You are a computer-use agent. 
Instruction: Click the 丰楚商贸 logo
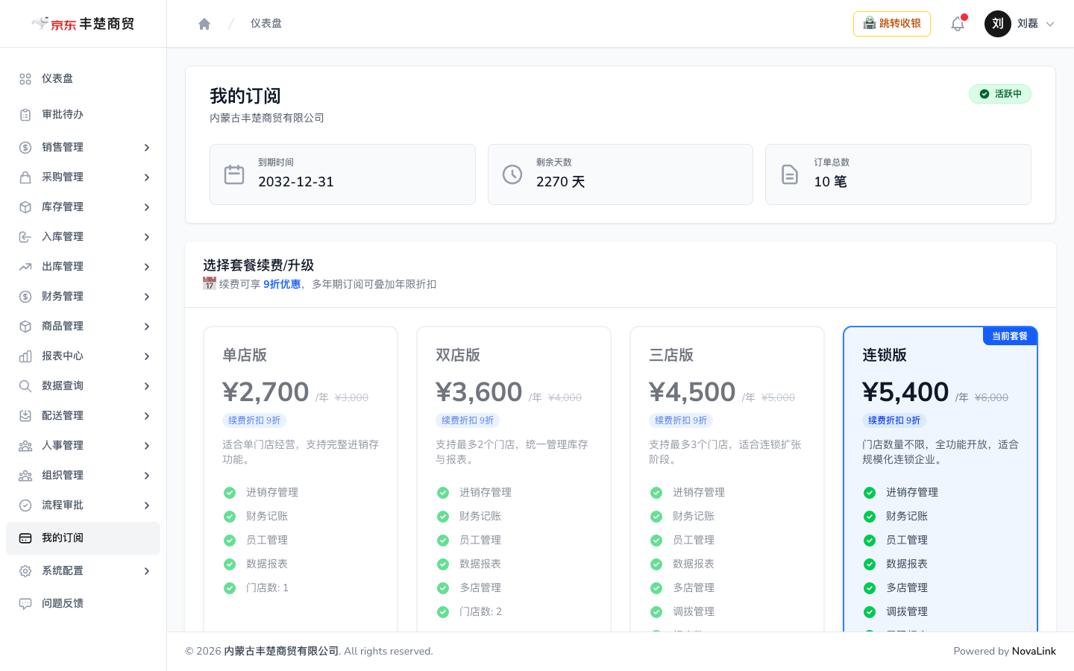(x=84, y=24)
